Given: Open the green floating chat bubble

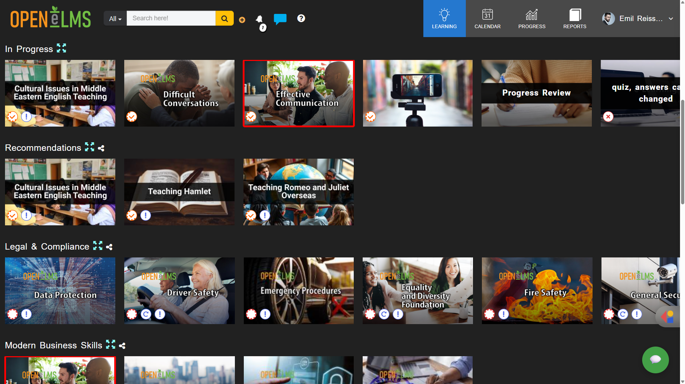Looking at the screenshot, I should [x=655, y=360].
